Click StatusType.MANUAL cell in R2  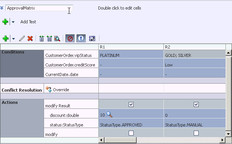(195, 123)
